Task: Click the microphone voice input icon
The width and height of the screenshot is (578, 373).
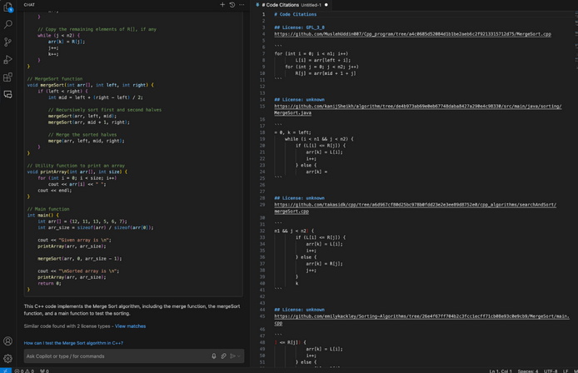Action: click(214, 356)
